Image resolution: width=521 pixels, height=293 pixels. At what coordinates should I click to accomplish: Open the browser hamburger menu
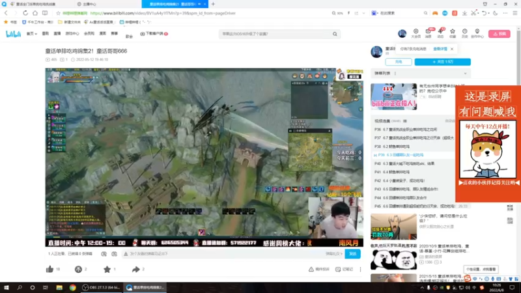click(x=514, y=13)
